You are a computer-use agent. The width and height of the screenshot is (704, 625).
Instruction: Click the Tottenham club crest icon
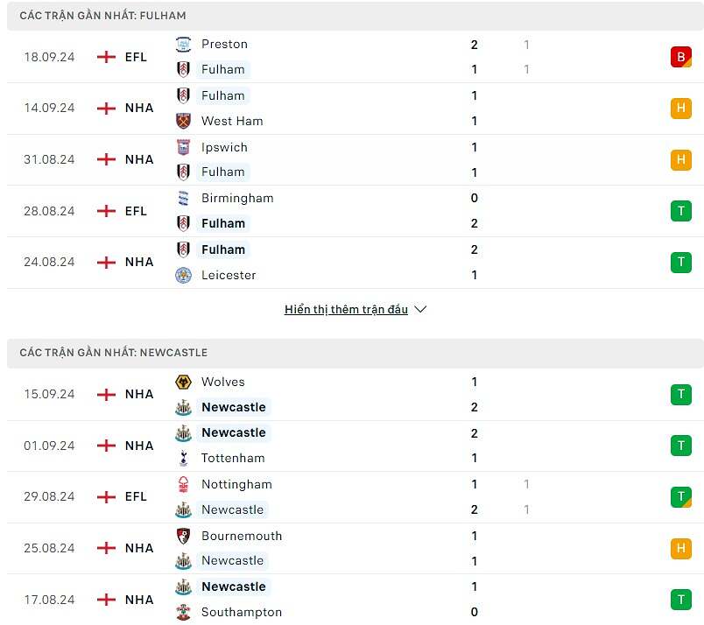coord(183,458)
